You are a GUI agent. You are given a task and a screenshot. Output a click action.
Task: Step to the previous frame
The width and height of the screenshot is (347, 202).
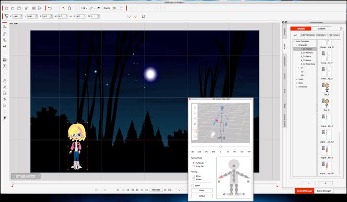(x=133, y=190)
